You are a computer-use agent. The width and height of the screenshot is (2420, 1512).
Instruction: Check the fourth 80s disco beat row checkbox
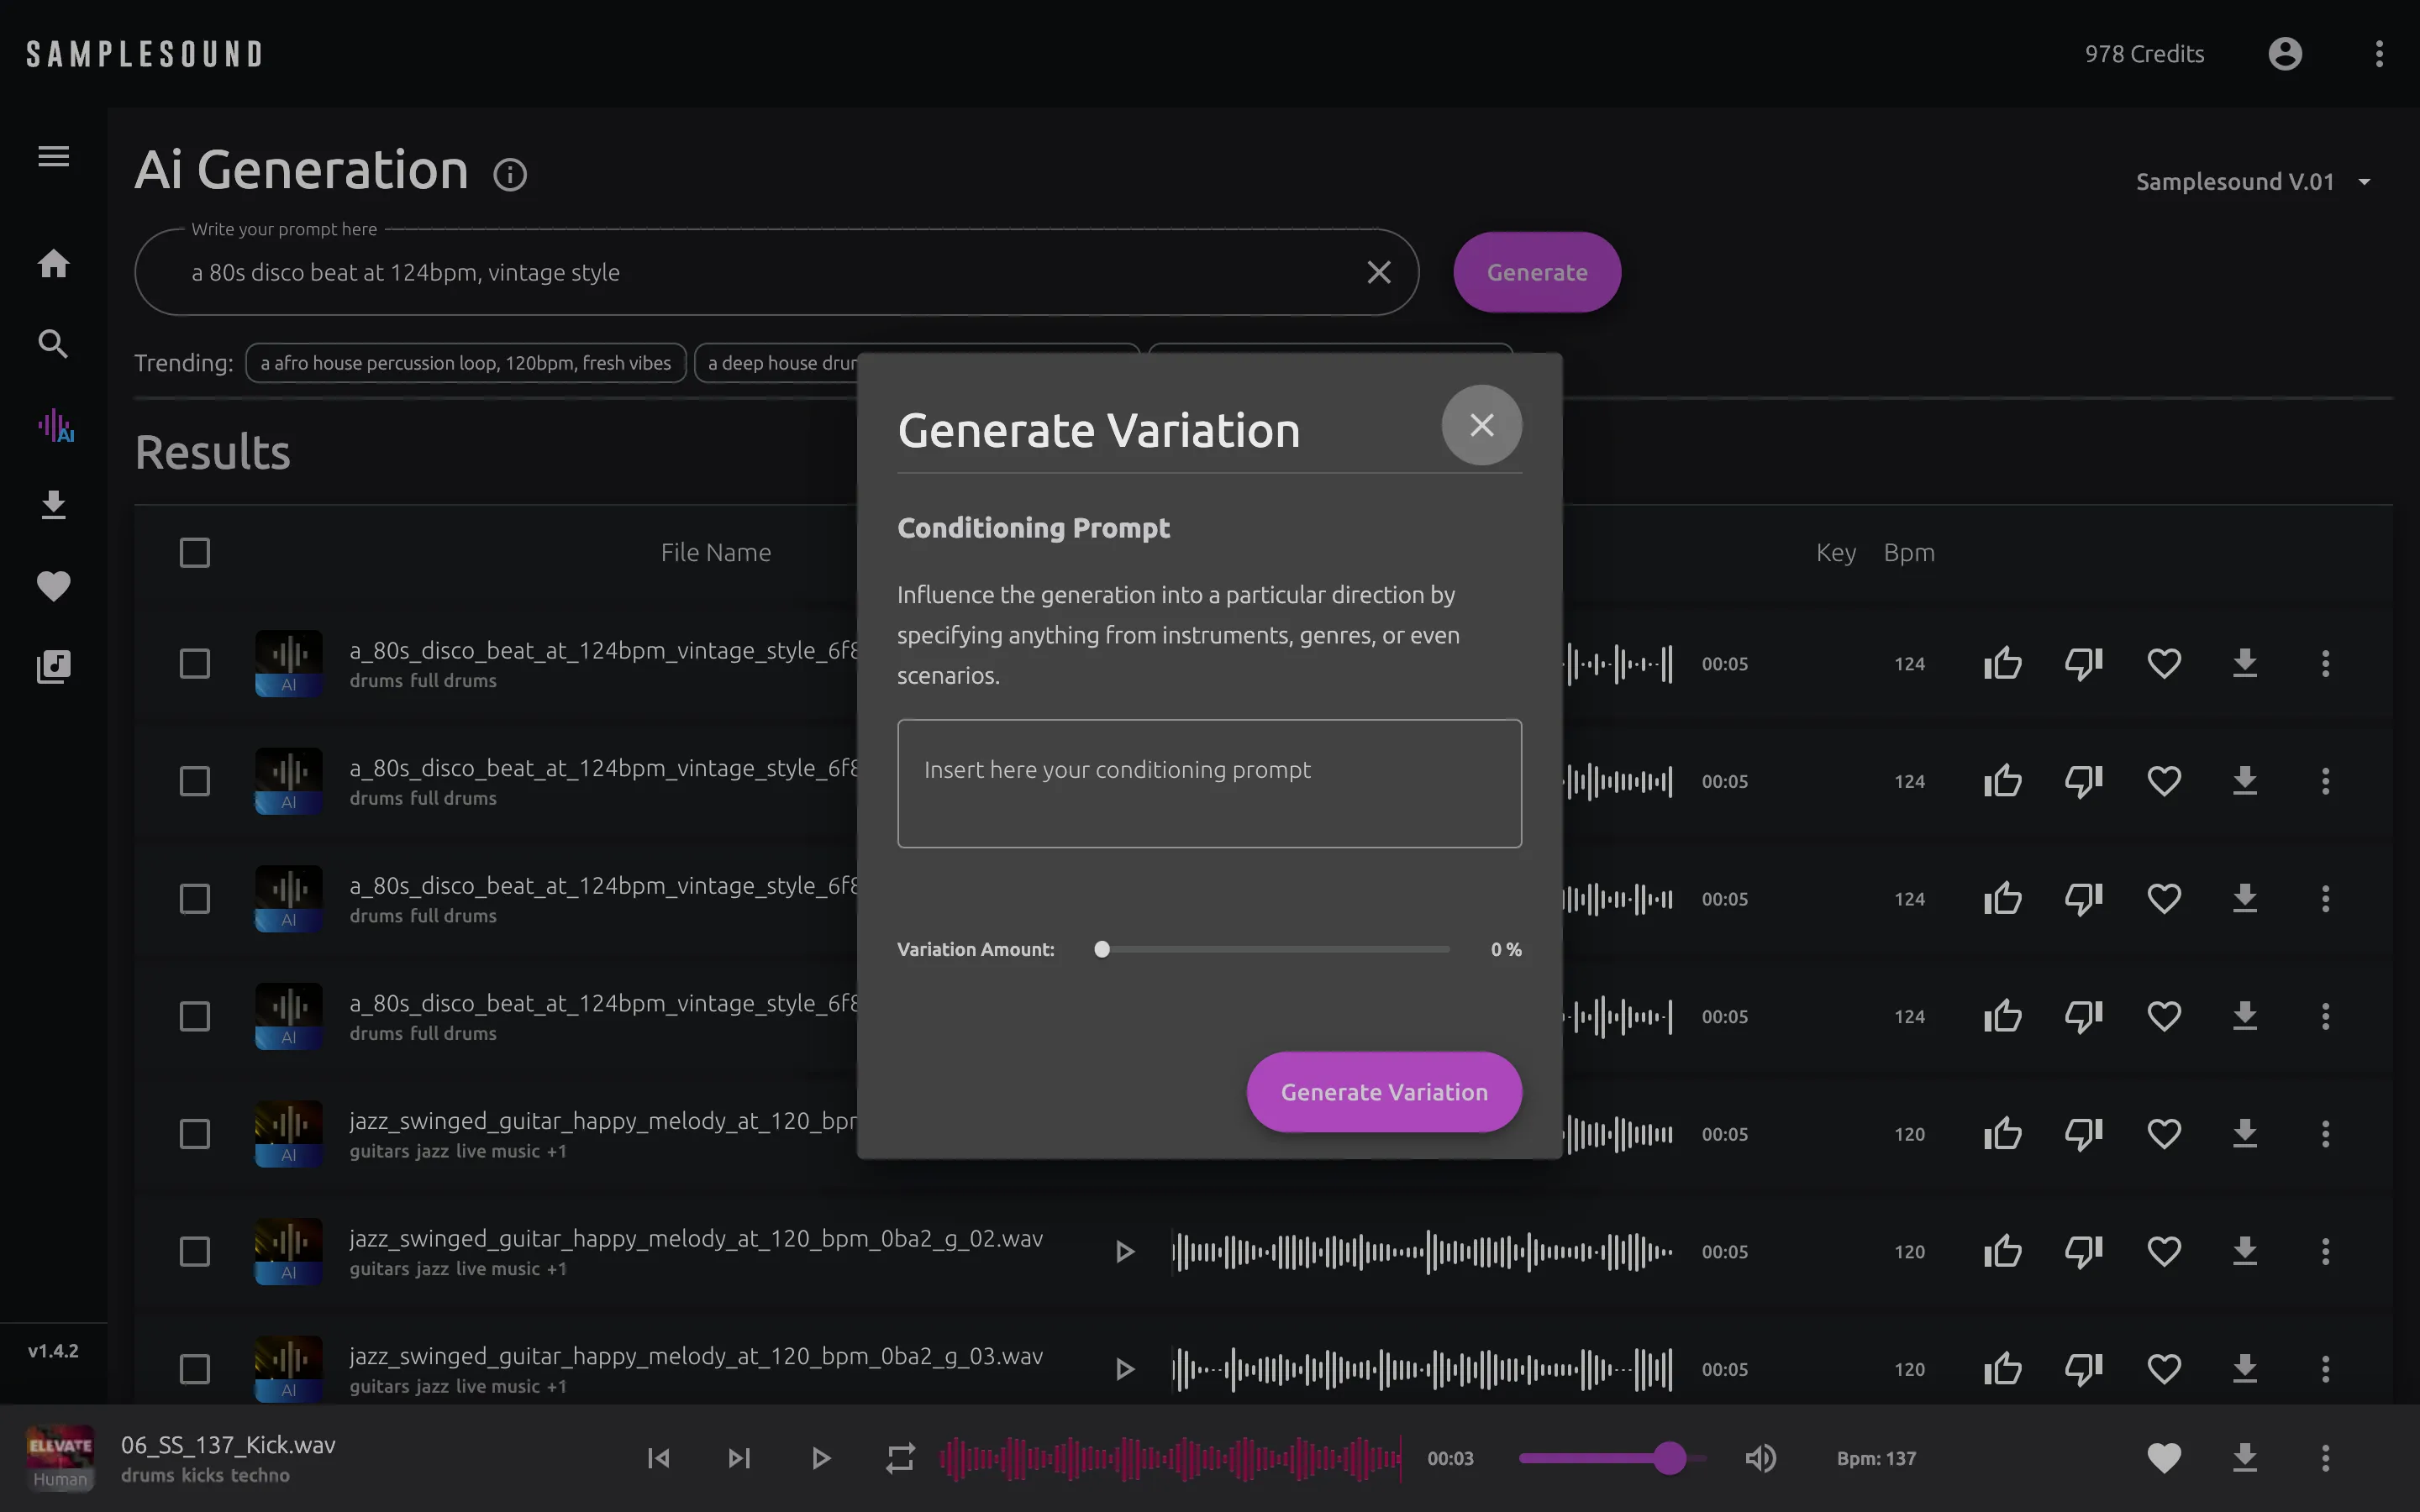[195, 1016]
